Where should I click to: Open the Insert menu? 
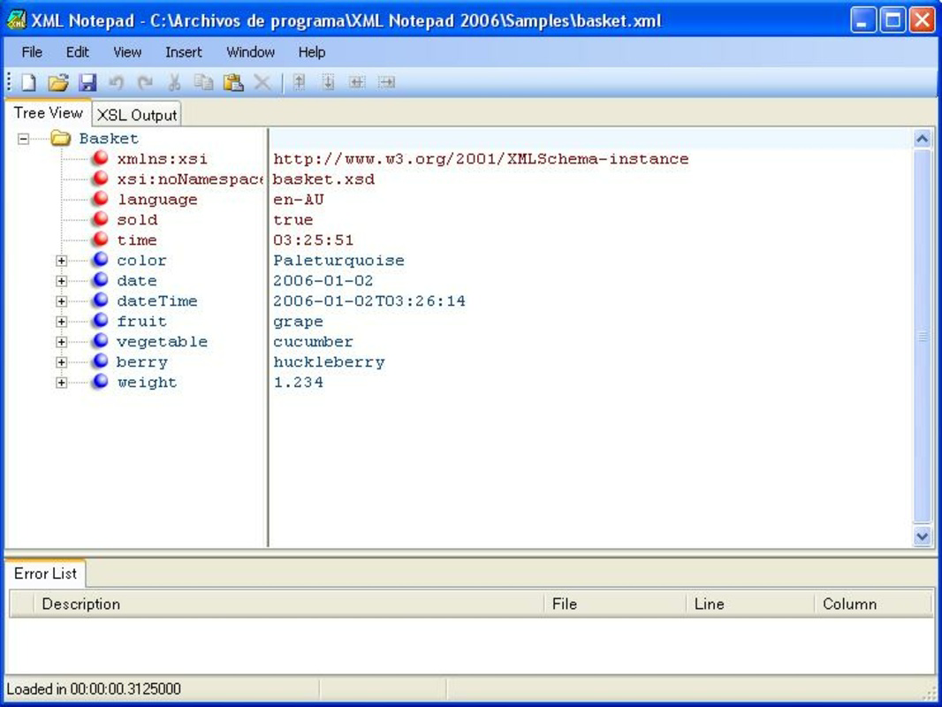[183, 52]
